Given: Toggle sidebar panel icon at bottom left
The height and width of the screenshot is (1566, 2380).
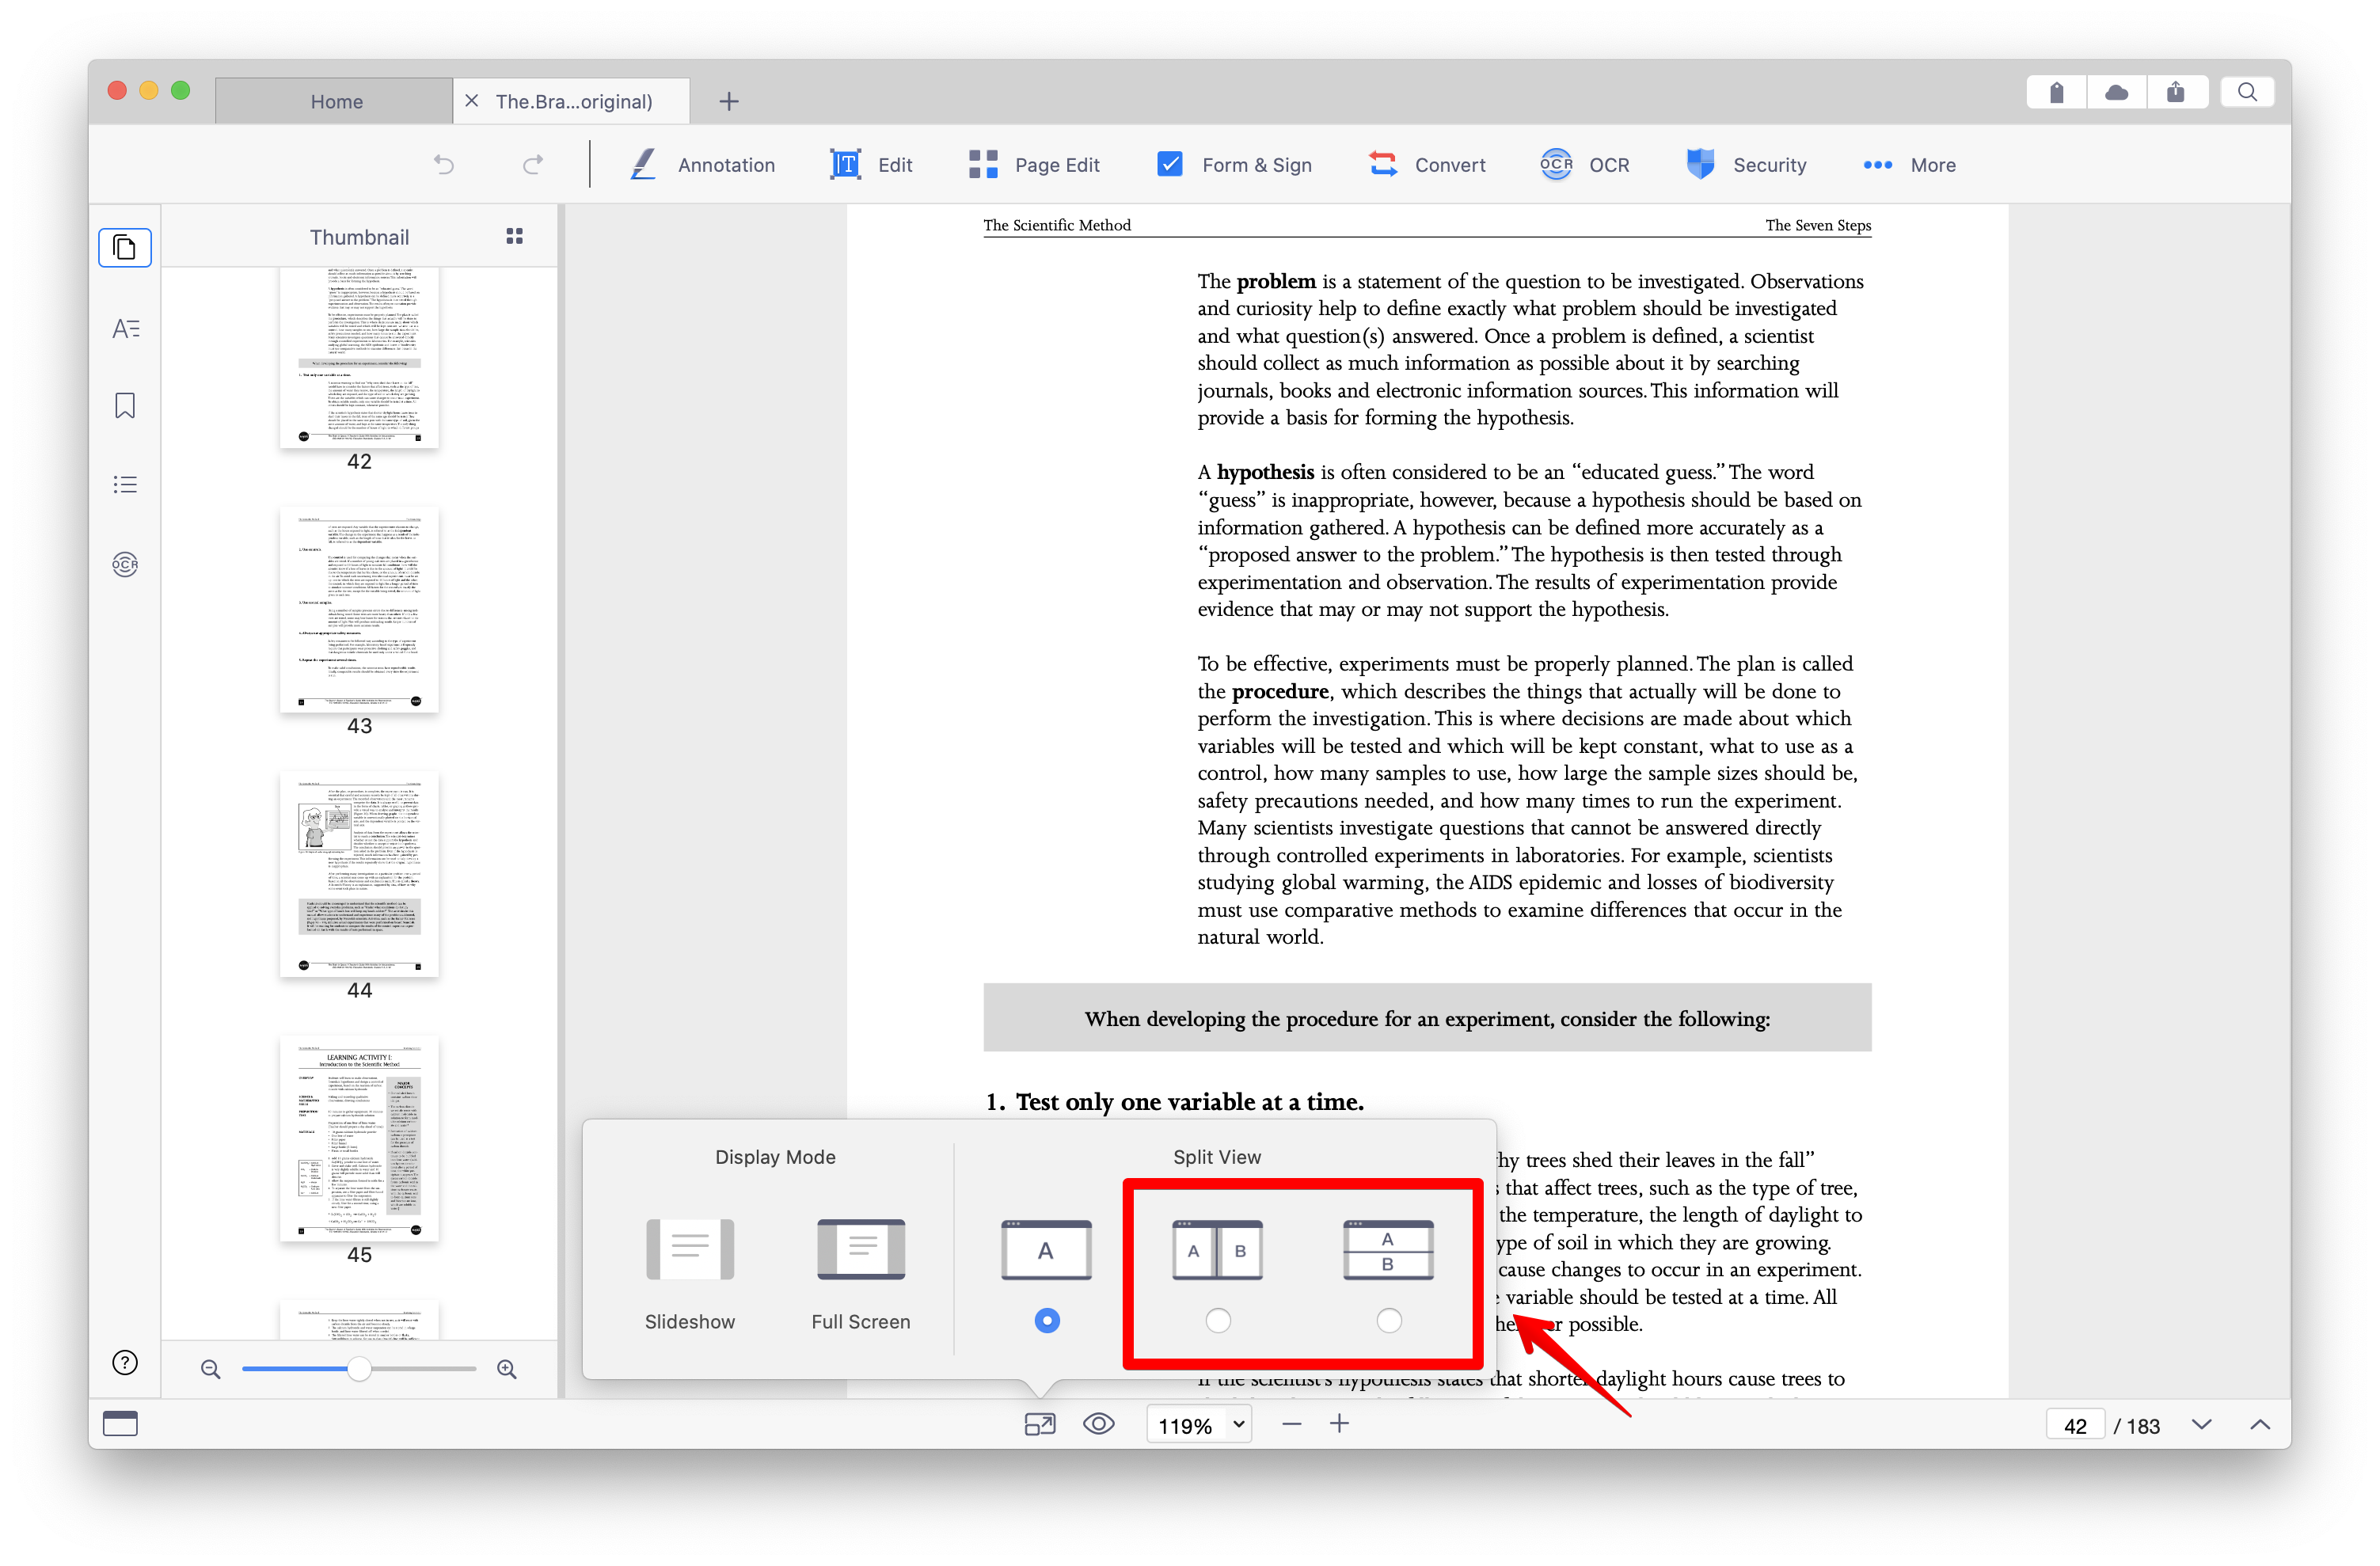Looking at the screenshot, I should (x=120, y=1423).
